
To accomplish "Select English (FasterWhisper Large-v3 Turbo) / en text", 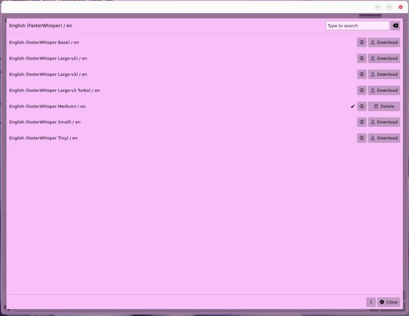I will click(x=54, y=90).
